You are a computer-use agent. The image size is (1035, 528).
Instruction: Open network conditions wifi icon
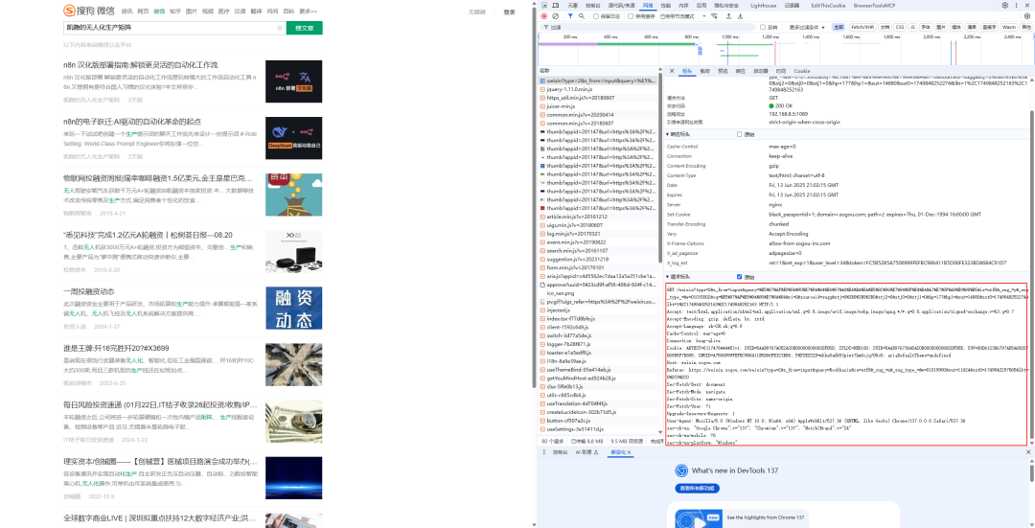coord(714,16)
